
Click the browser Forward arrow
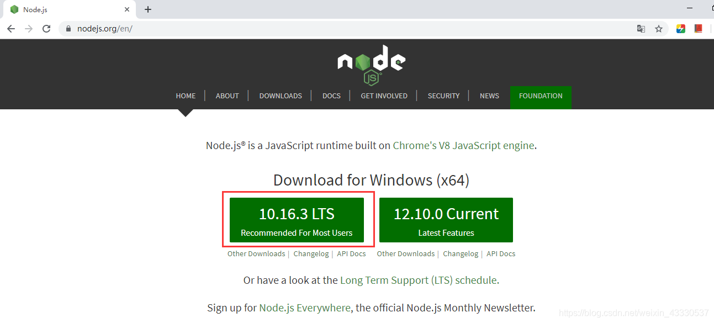pos(29,29)
